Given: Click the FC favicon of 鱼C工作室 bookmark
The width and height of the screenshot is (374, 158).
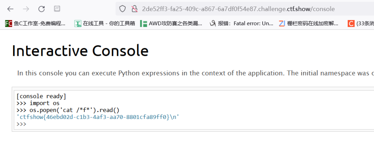Looking at the screenshot, I should pos(8,23).
